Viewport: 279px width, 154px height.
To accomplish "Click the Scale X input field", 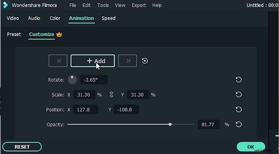I will tap(84, 95).
